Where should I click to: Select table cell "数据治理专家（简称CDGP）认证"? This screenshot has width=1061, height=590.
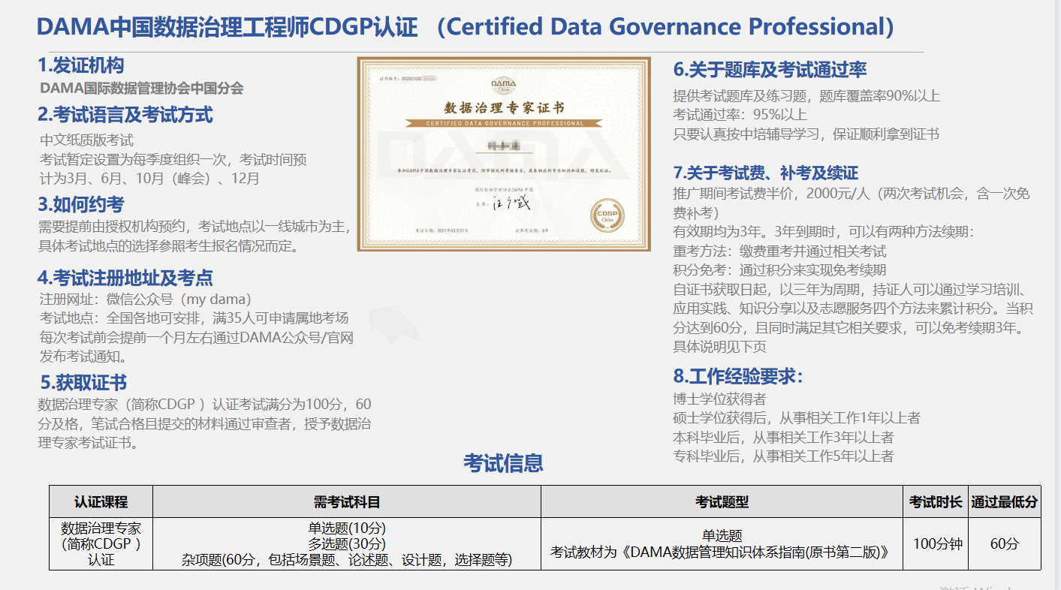(101, 543)
